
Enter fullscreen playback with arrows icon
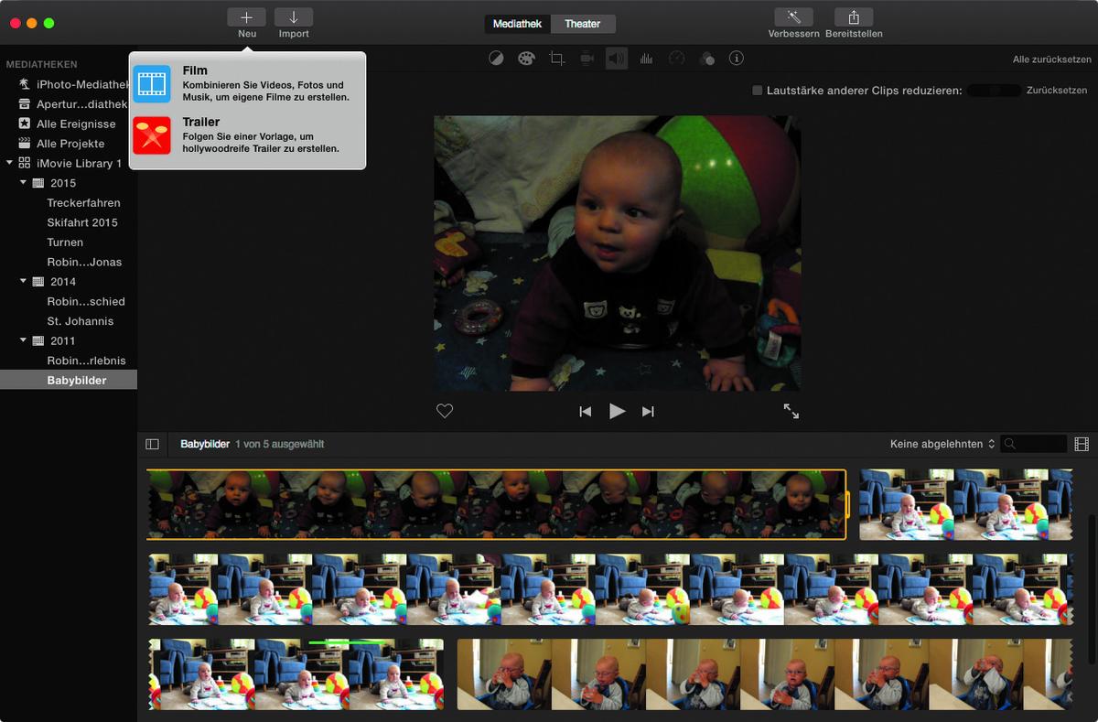click(x=791, y=412)
